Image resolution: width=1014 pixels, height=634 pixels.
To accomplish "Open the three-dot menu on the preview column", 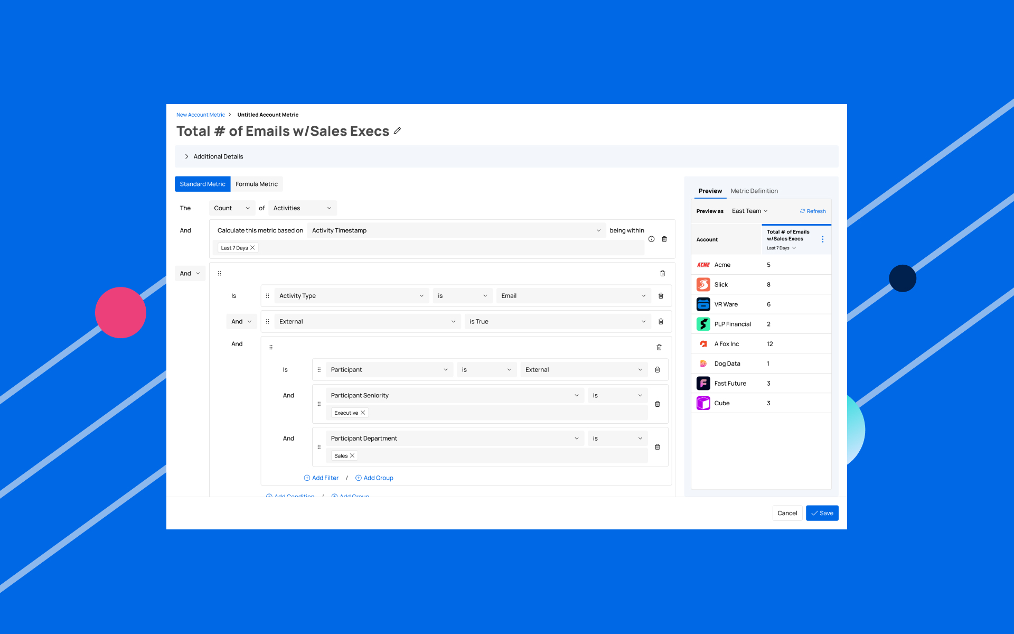I will [x=822, y=239].
